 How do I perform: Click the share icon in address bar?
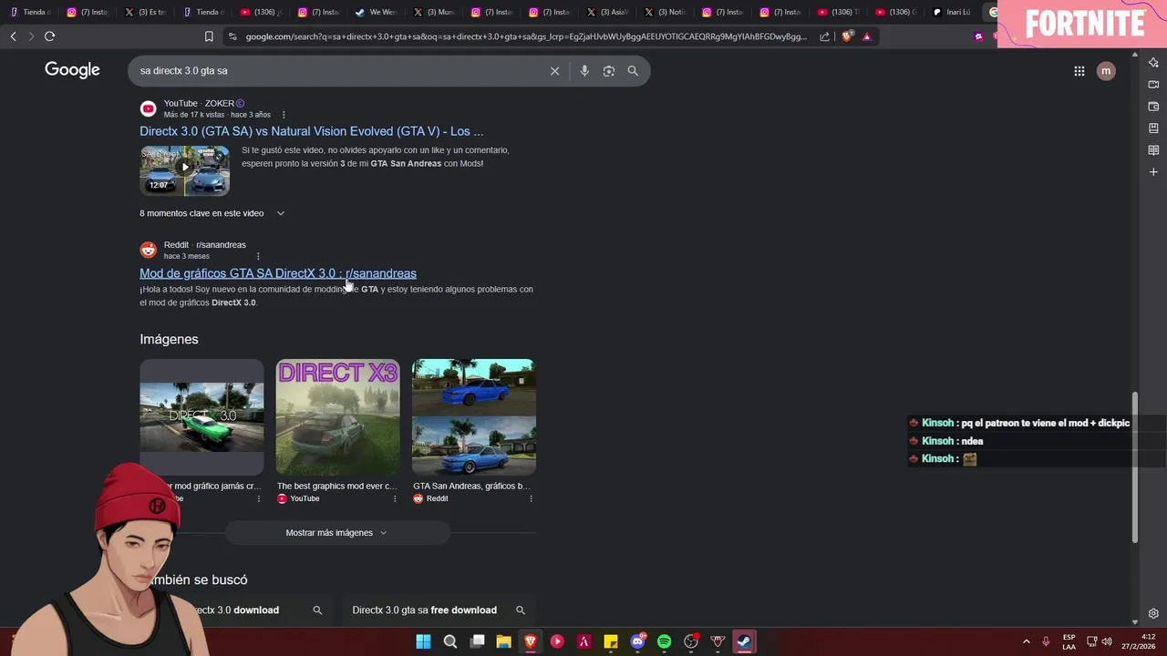[x=824, y=36]
